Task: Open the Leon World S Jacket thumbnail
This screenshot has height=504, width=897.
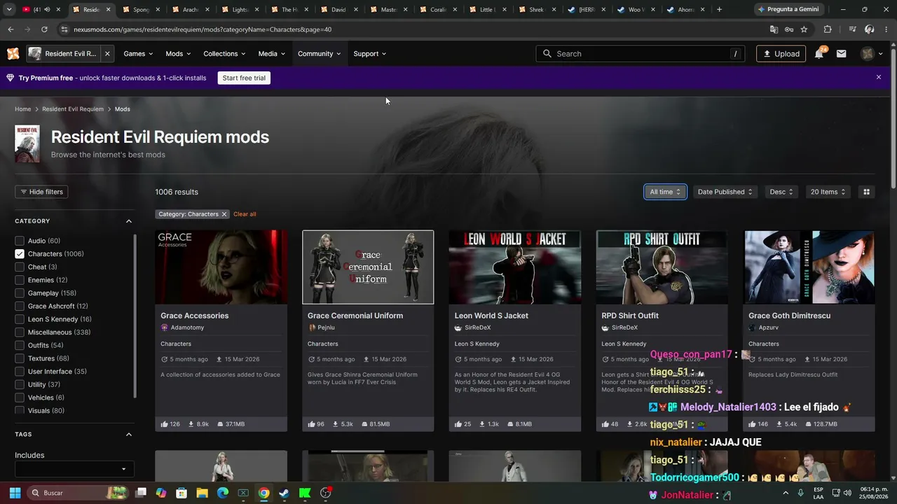Action: pyautogui.click(x=515, y=267)
